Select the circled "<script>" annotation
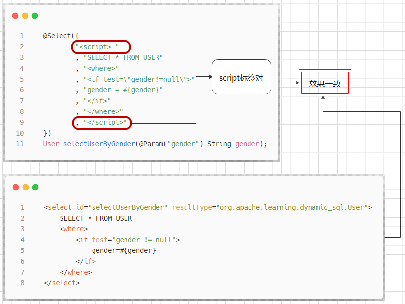 coord(100,46)
